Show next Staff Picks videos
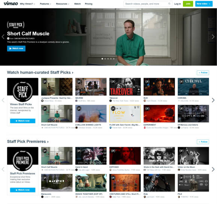 [213, 100]
